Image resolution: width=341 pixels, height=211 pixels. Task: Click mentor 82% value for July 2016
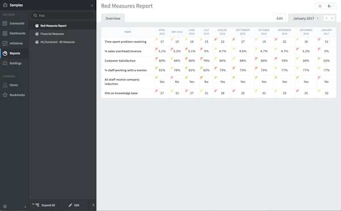[x=206, y=71]
